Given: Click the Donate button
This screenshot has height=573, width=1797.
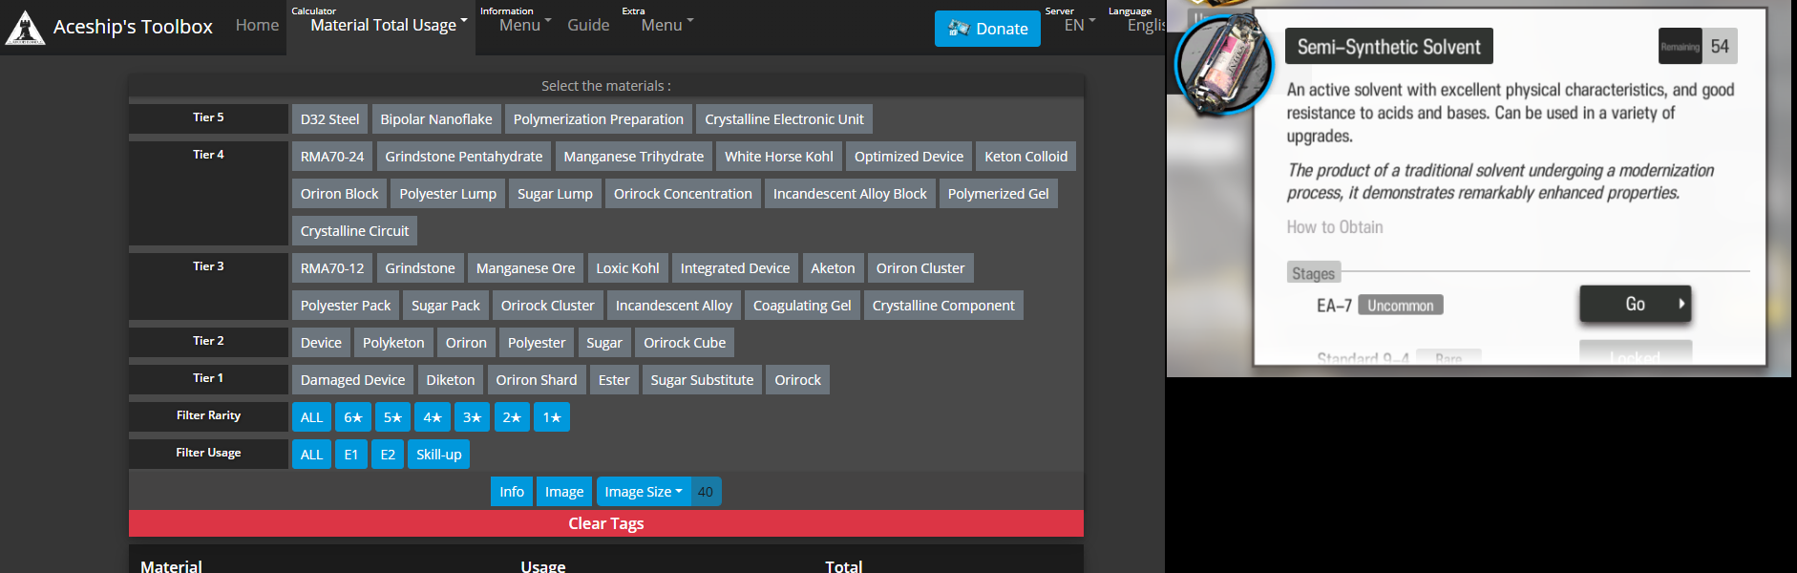Looking at the screenshot, I should [987, 29].
